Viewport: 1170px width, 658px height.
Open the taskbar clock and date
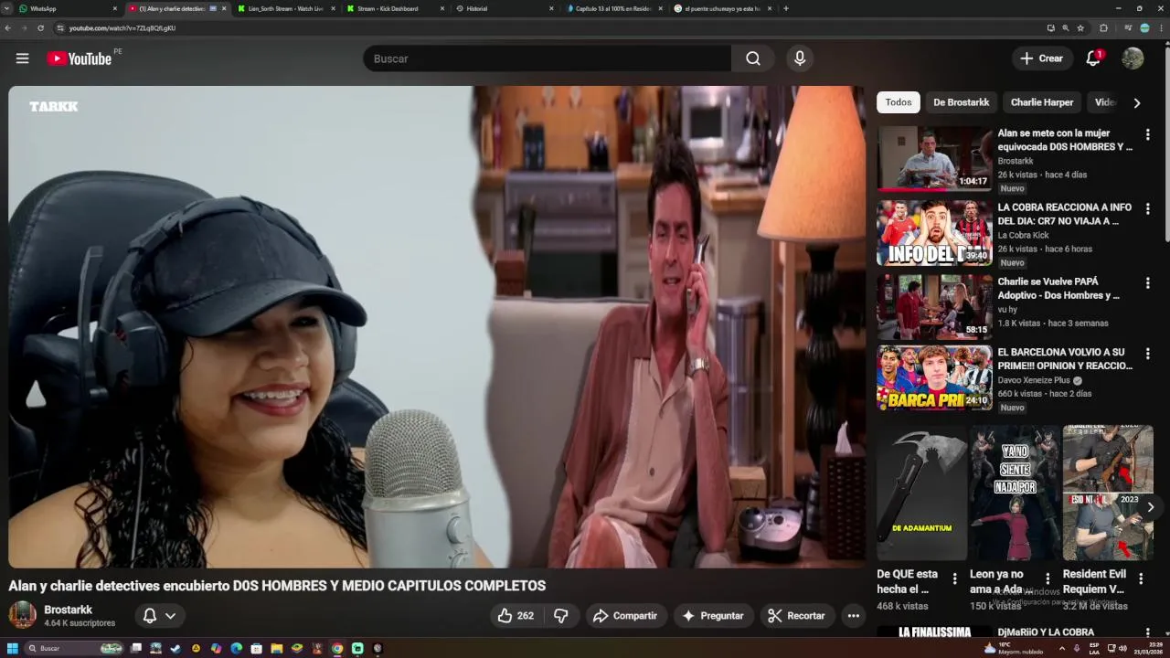tap(1147, 648)
